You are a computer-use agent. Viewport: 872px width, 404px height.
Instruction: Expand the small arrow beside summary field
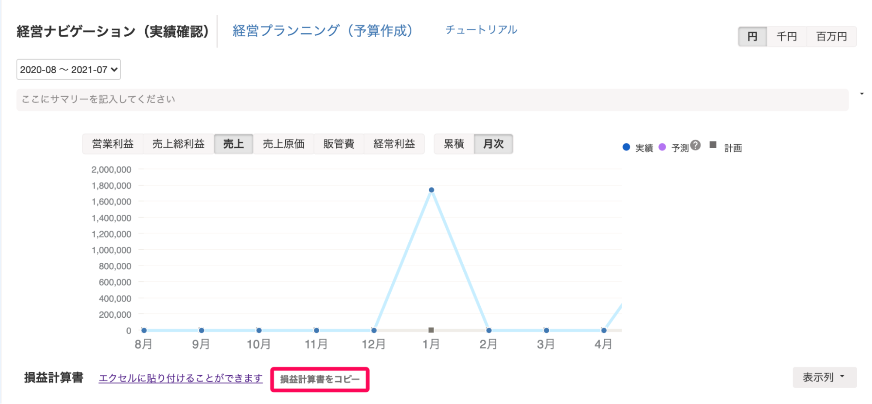click(862, 94)
